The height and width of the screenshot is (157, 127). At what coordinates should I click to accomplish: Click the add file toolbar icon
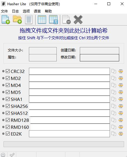click(6, 19)
